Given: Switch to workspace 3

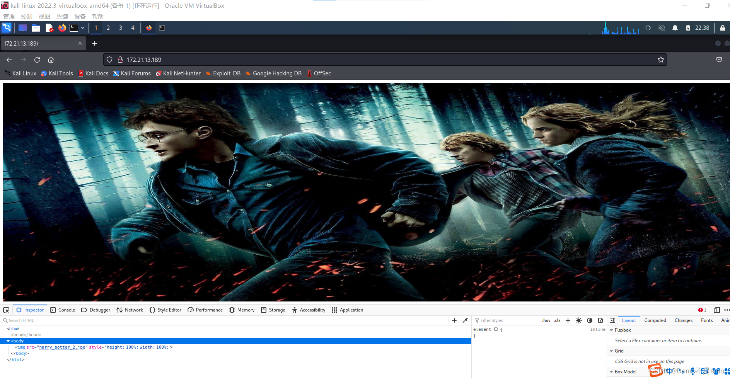Looking at the screenshot, I should (121, 28).
